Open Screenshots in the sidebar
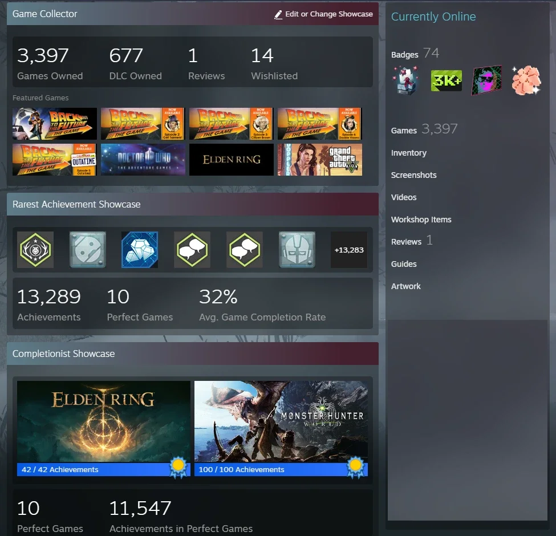Viewport: 556px width, 536px height. pos(413,175)
